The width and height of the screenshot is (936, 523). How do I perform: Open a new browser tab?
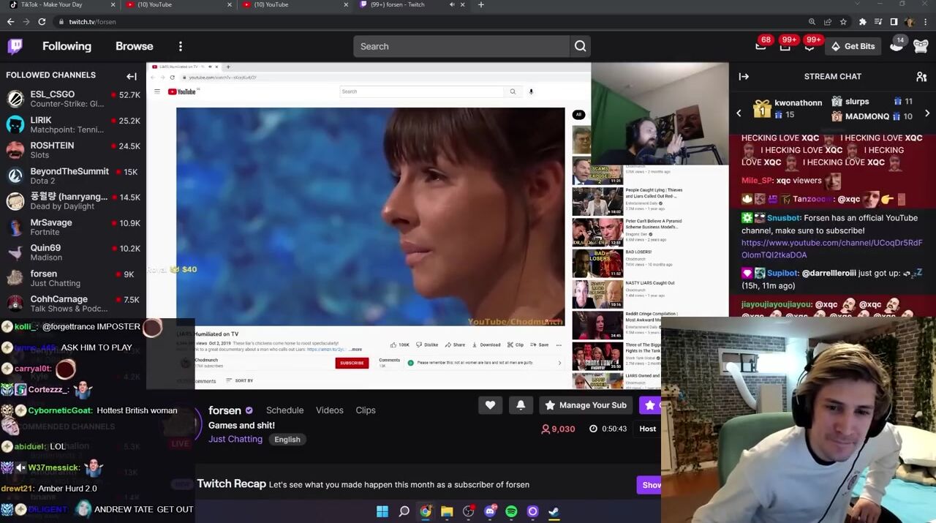point(480,4)
